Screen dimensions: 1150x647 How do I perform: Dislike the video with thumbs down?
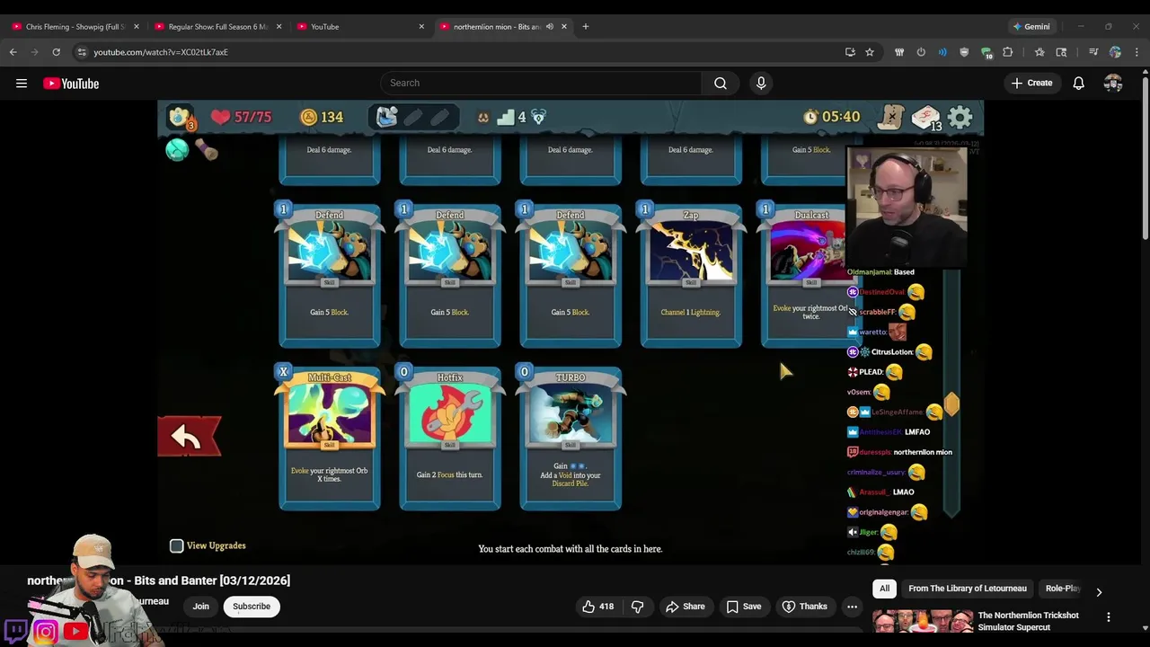[x=637, y=607]
